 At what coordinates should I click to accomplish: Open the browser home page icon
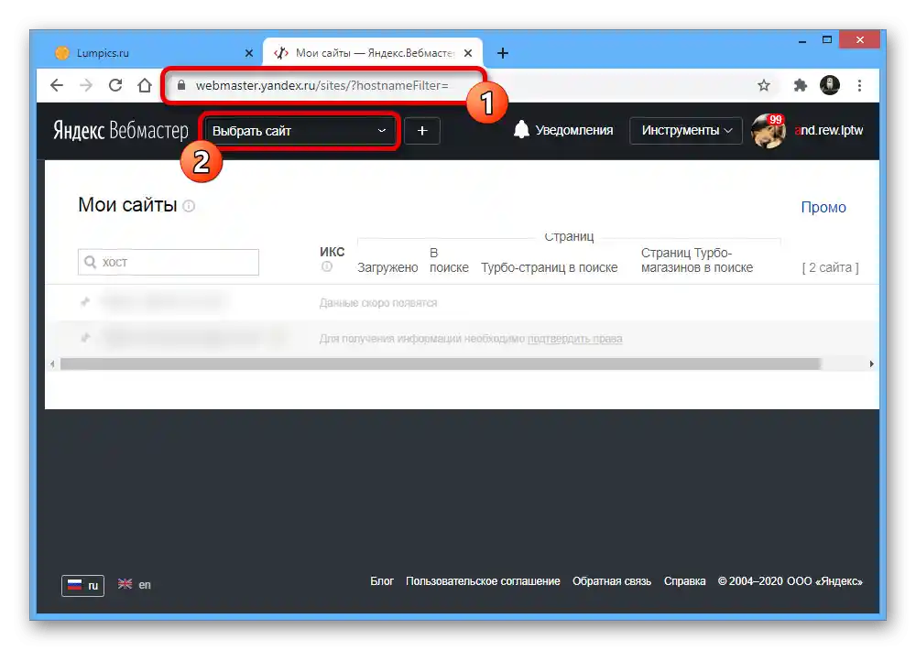(145, 85)
